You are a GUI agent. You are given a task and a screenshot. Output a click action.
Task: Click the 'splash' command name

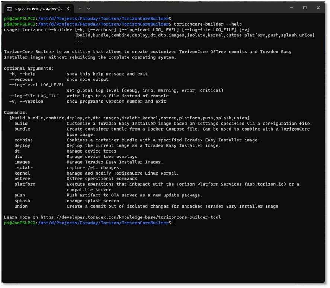tap(22, 201)
